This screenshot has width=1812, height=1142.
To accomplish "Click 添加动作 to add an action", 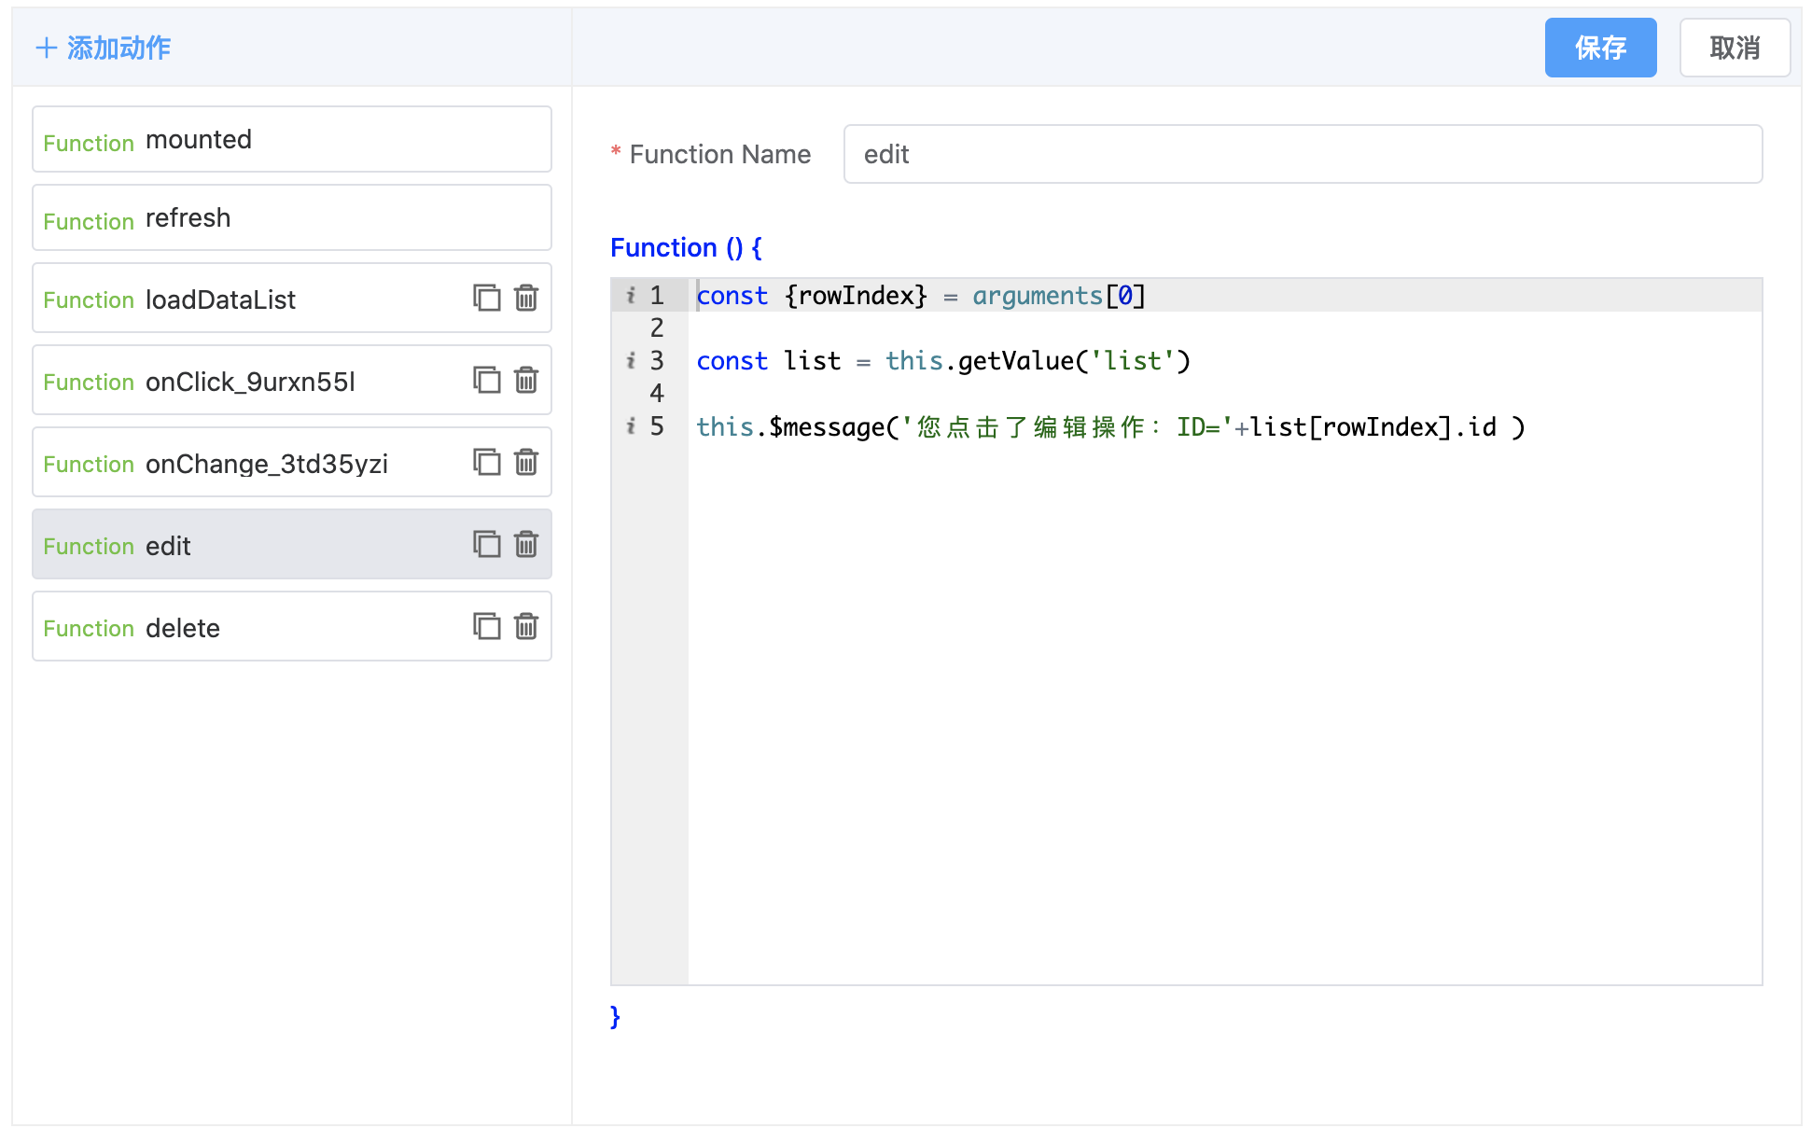I will 104,48.
